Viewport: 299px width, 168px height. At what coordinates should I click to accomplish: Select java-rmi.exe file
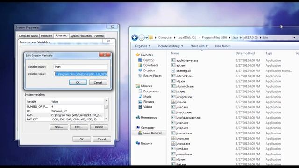tap(184, 133)
